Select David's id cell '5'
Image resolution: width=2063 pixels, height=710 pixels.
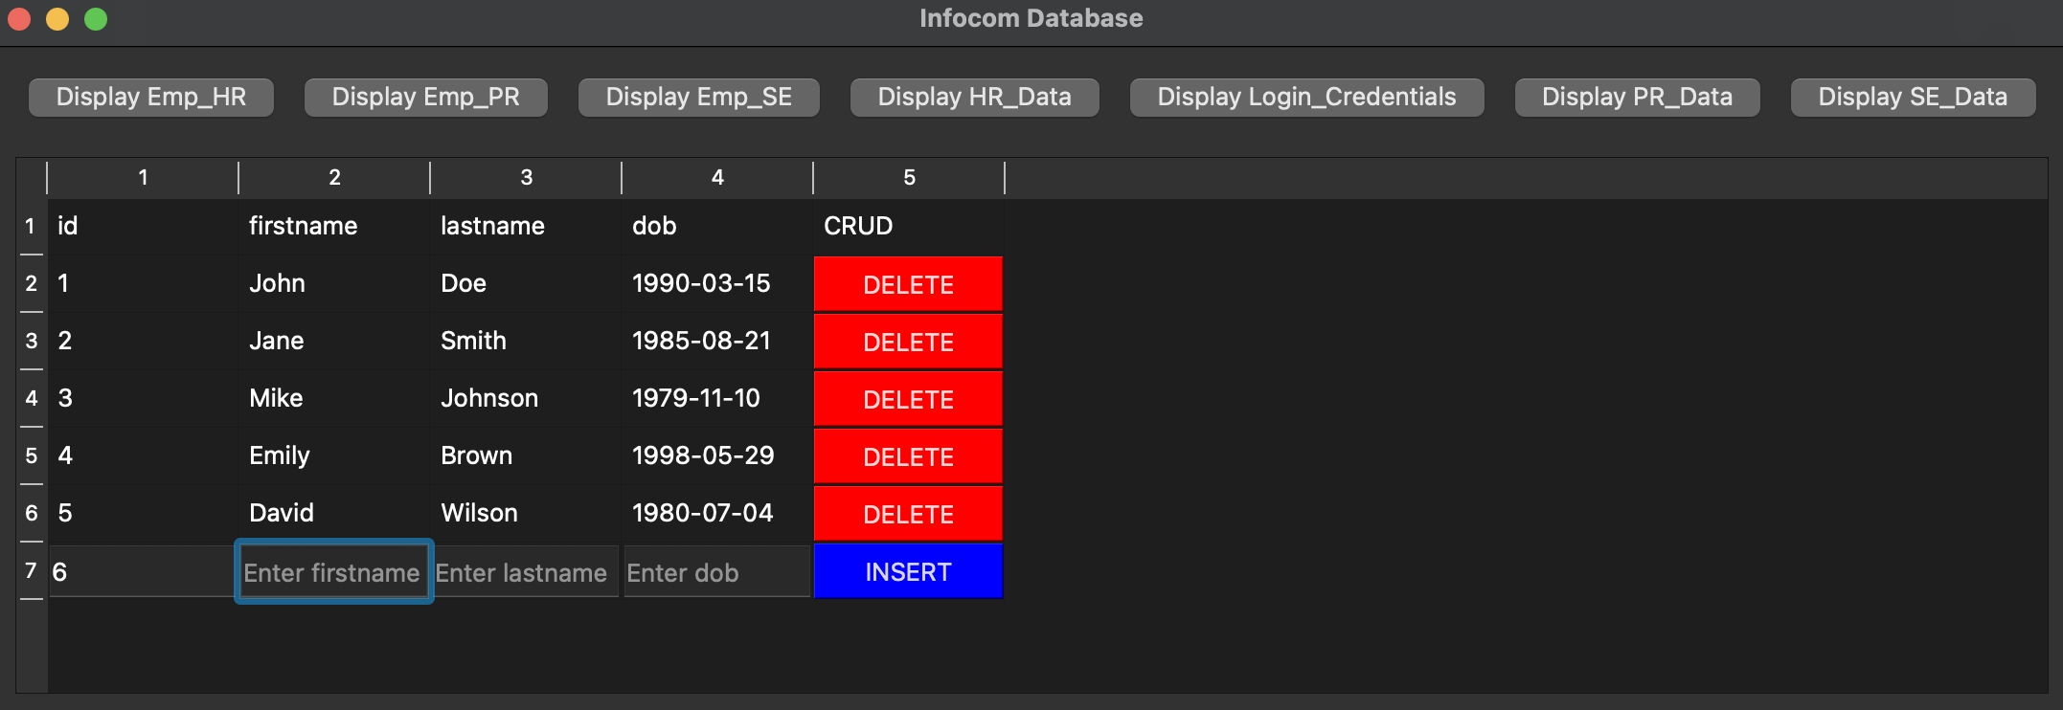click(x=143, y=514)
